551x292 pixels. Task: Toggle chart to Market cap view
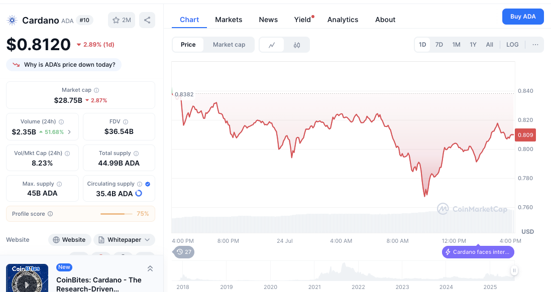click(229, 45)
